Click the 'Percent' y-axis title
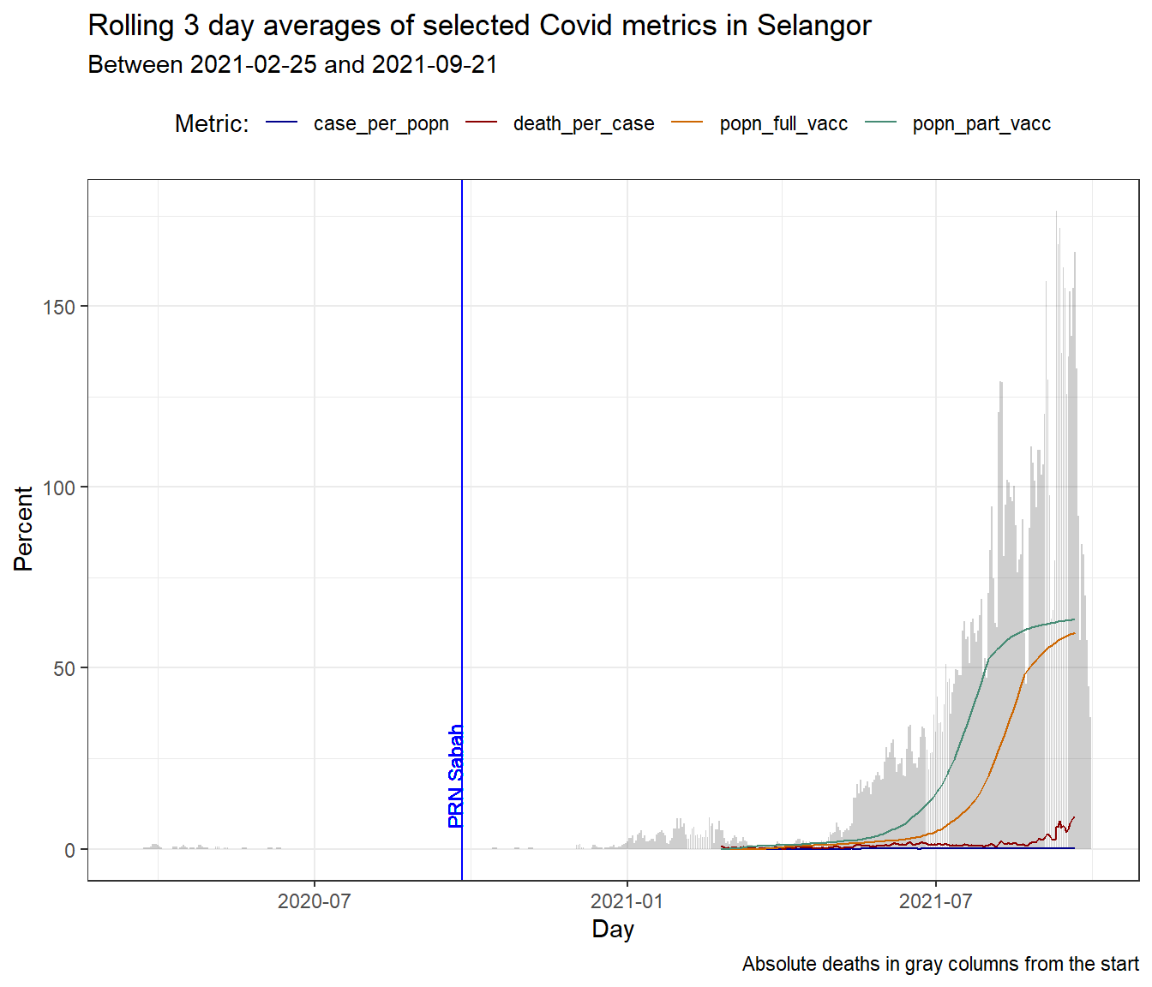 (x=23, y=529)
